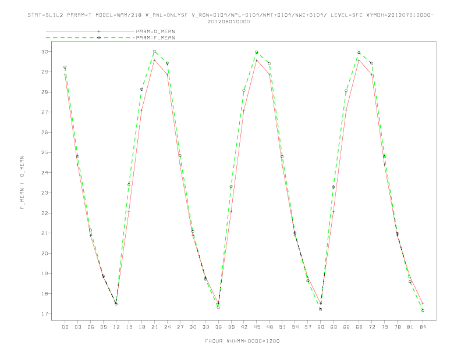Click the F_MEAN circle marker at hour 42
The width and height of the screenshot is (461, 356).
[244, 91]
